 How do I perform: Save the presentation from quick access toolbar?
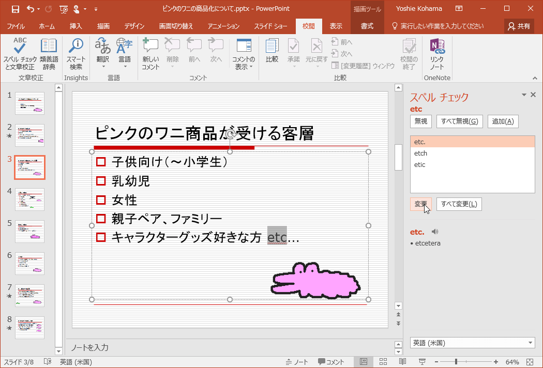click(15, 9)
